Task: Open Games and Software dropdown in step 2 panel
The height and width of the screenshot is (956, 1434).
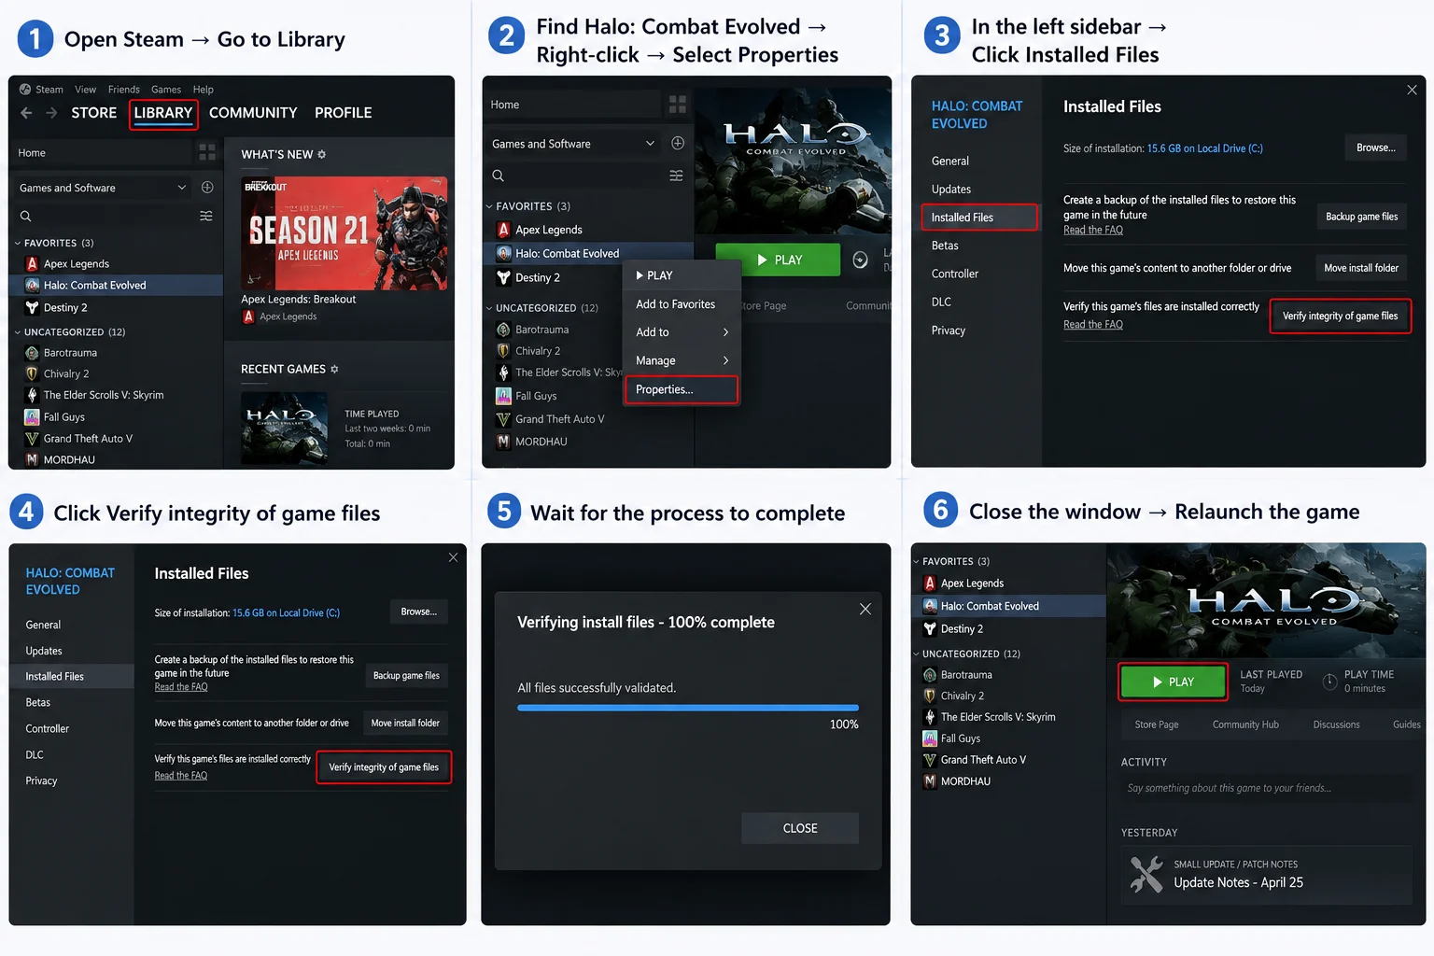Action: pyautogui.click(x=651, y=143)
